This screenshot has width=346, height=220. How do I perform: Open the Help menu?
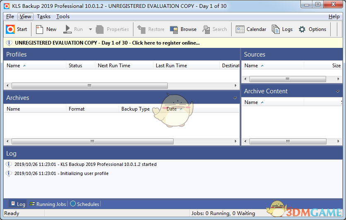pos(334,17)
